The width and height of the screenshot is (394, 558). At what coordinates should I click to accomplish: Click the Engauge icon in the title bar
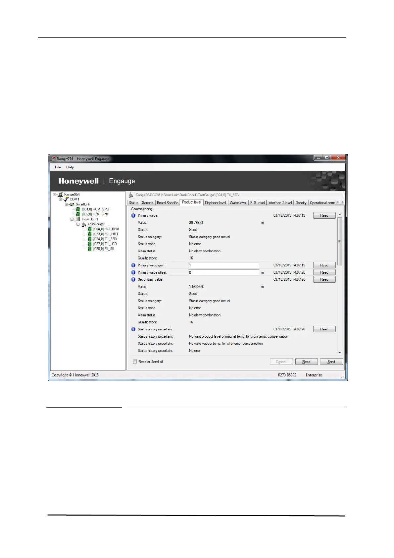pyautogui.click(x=53, y=159)
